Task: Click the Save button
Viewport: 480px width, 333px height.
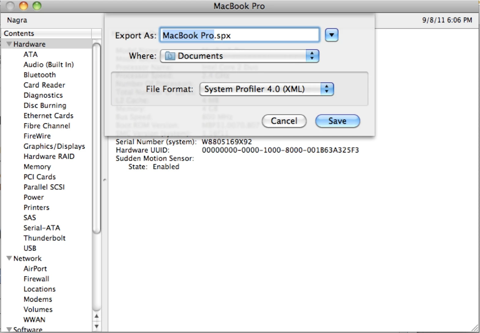Action: pos(337,121)
